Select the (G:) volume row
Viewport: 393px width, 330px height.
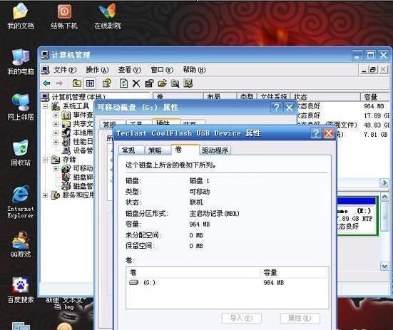tap(227, 283)
